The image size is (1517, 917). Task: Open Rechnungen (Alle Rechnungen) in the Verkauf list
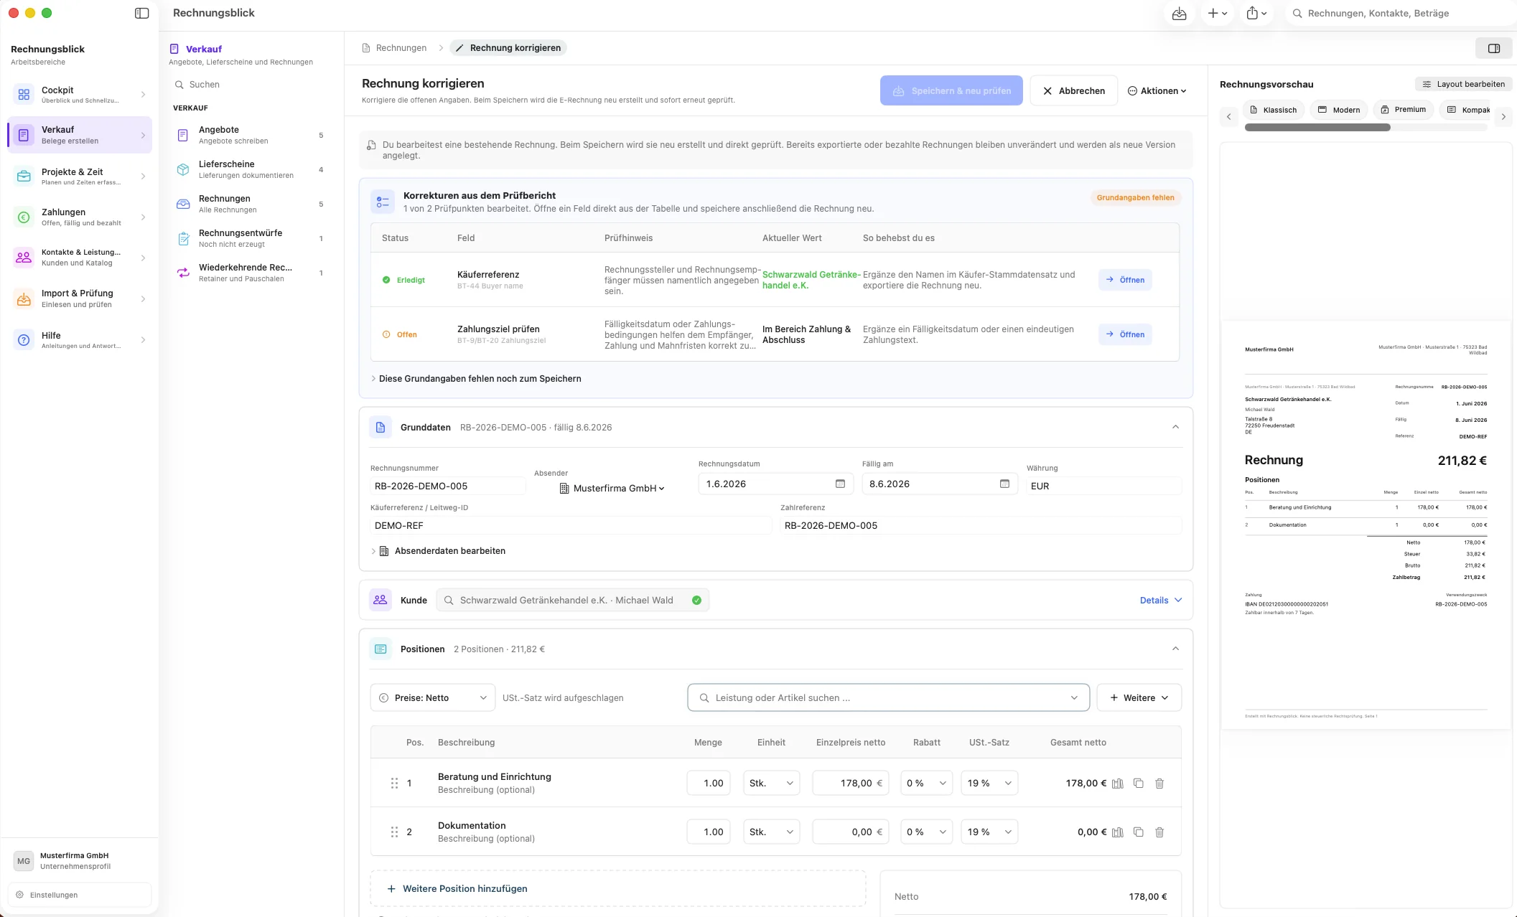tap(251, 204)
